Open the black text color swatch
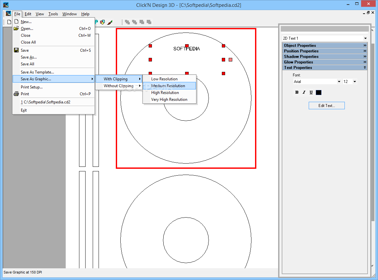This screenshot has height=280, width=378. [x=318, y=92]
